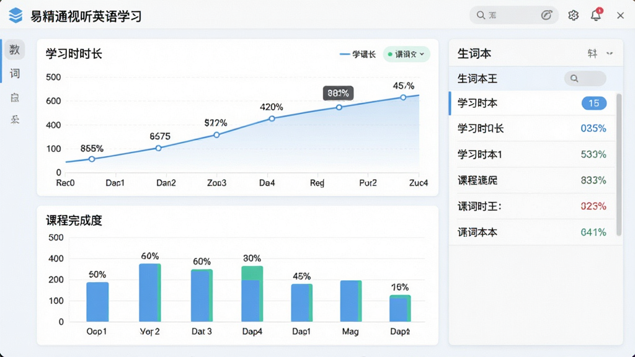Click the line chart point labeled 6675
The image size is (635, 357).
pyautogui.click(x=158, y=148)
